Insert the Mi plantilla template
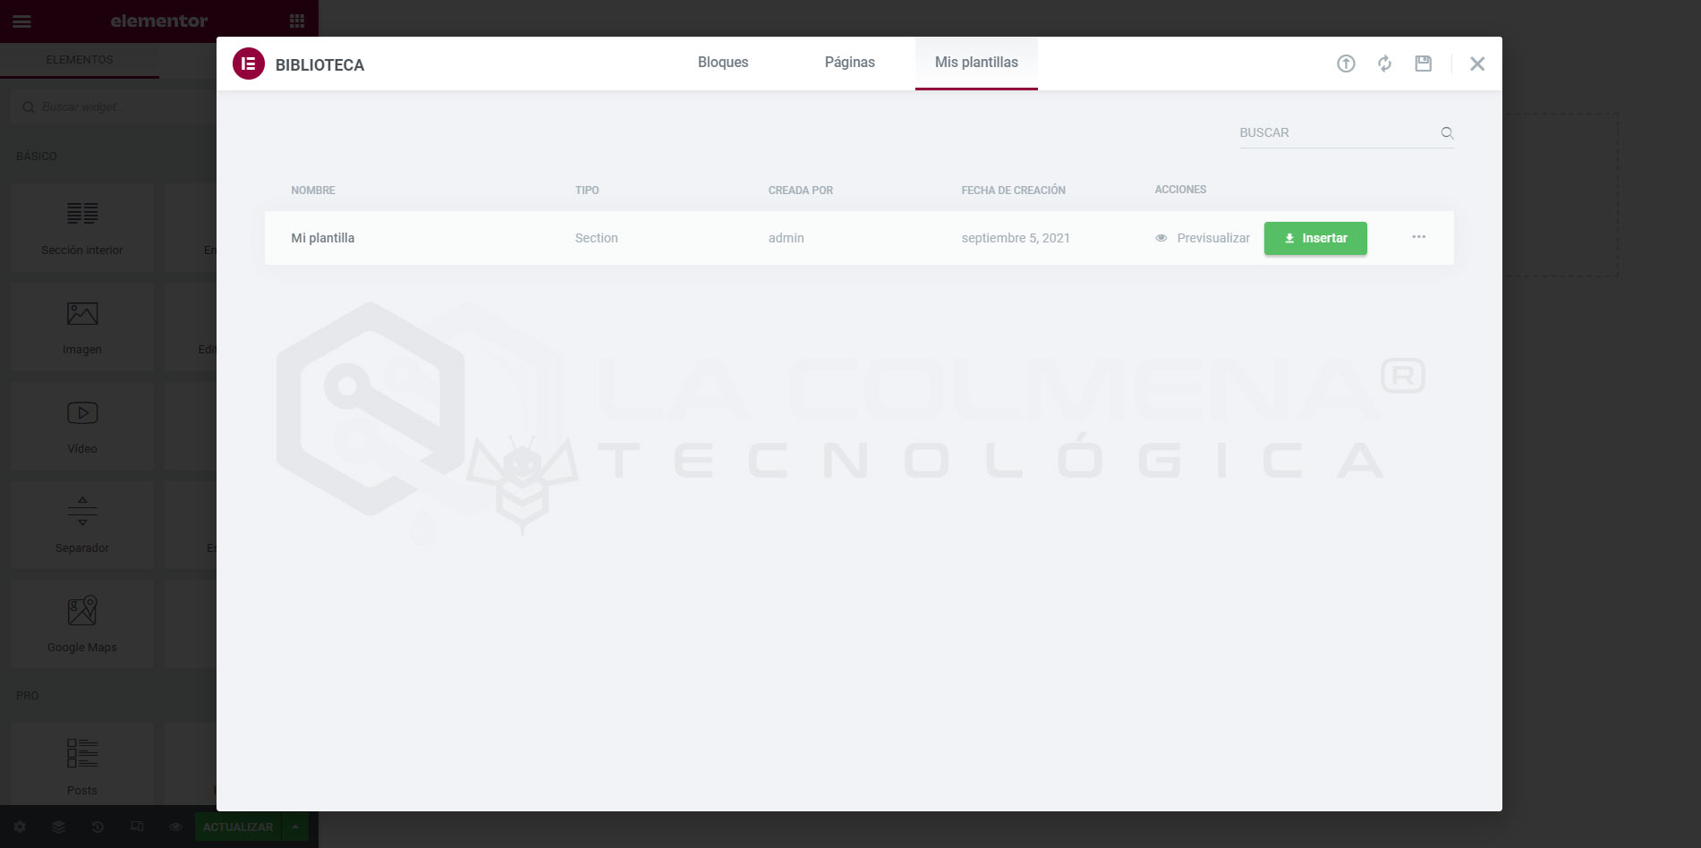 1314,238
